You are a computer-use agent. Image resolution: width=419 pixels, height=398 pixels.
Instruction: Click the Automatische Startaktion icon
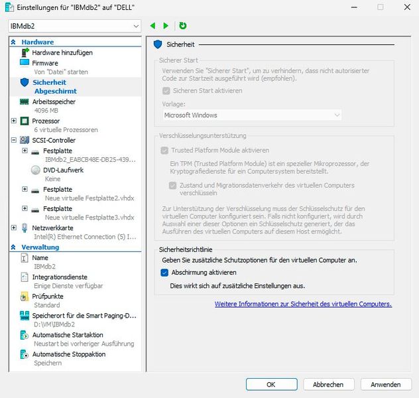pyautogui.click(x=25, y=335)
